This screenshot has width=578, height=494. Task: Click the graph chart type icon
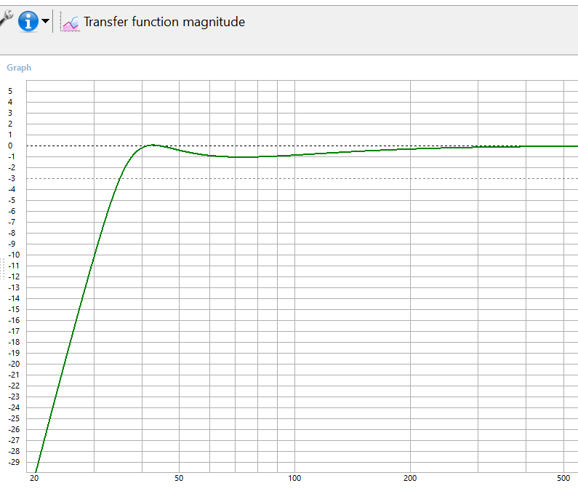[x=70, y=23]
